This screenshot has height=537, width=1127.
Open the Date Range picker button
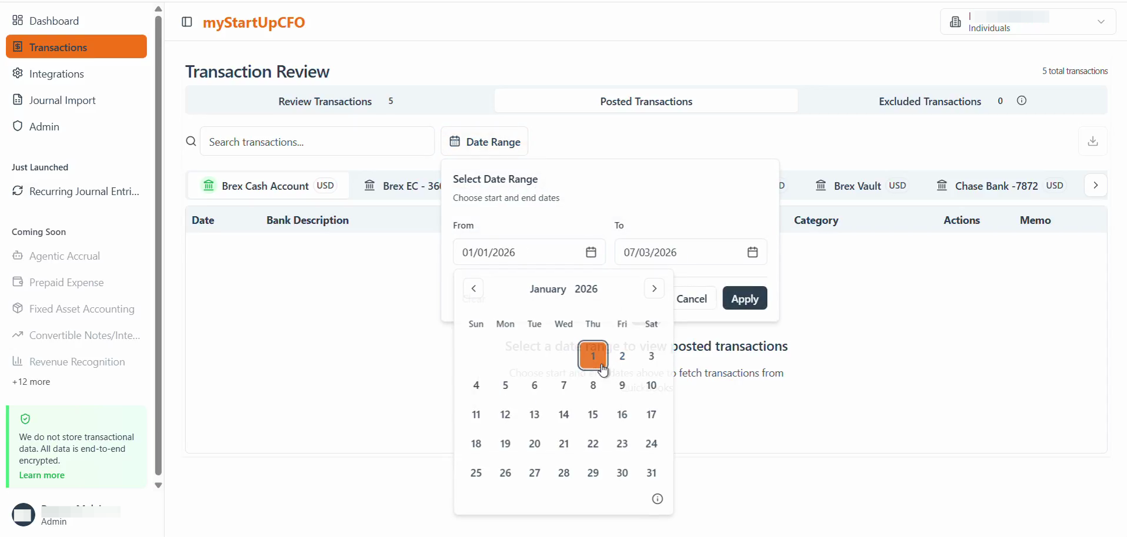click(485, 142)
